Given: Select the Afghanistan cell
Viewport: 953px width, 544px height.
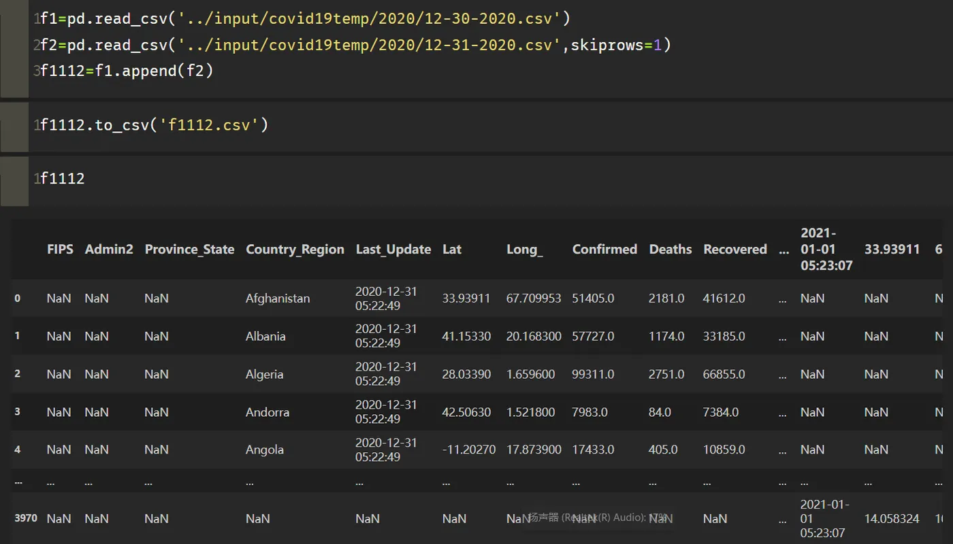Looking at the screenshot, I should [278, 299].
